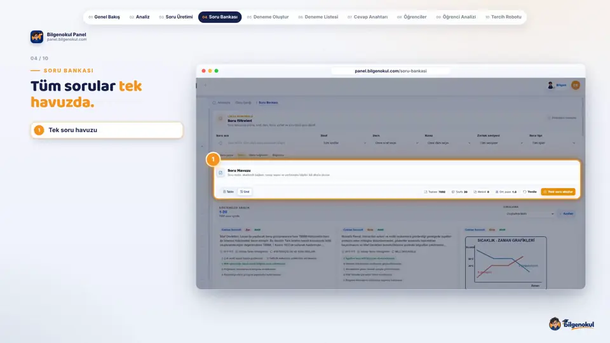Click the browser address bar URL
Image resolution: width=610 pixels, height=343 pixels.
point(391,71)
